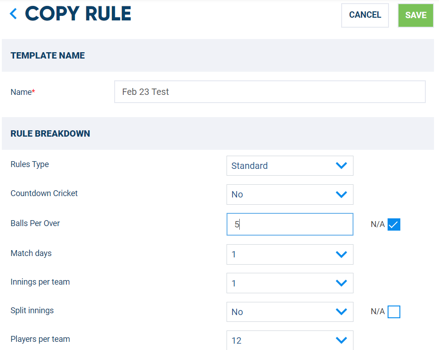
Task: Click the Countdown Cricket dropdown chevron
Action: pyautogui.click(x=341, y=194)
